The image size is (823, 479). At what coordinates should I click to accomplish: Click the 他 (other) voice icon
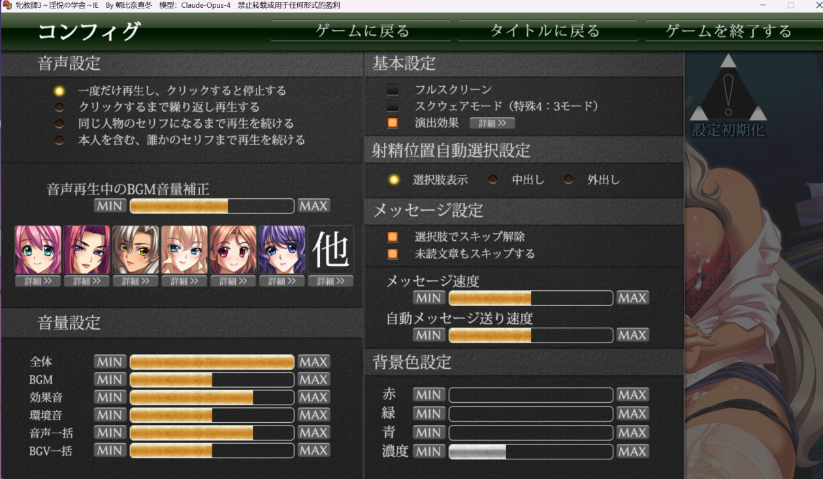(x=331, y=249)
